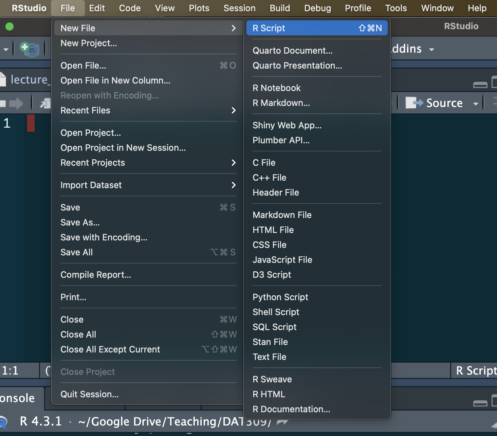Click the RStudio application menu
The width and height of the screenshot is (497, 436).
29,8
